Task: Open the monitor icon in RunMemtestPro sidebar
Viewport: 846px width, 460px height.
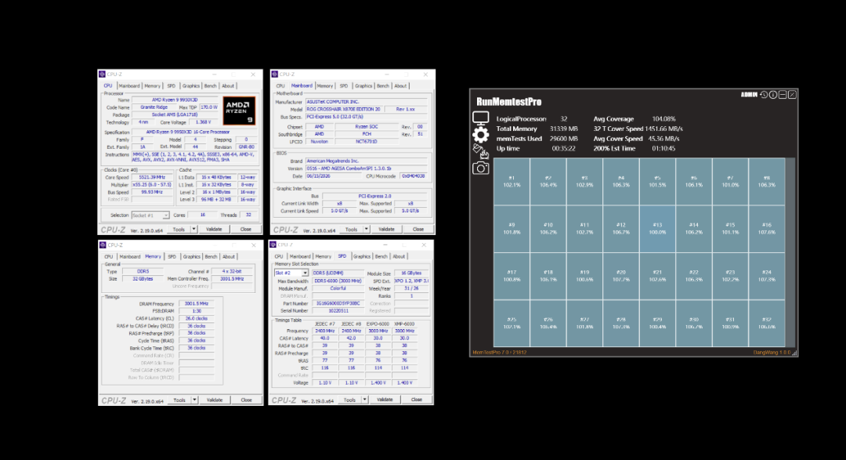Action: coord(481,118)
